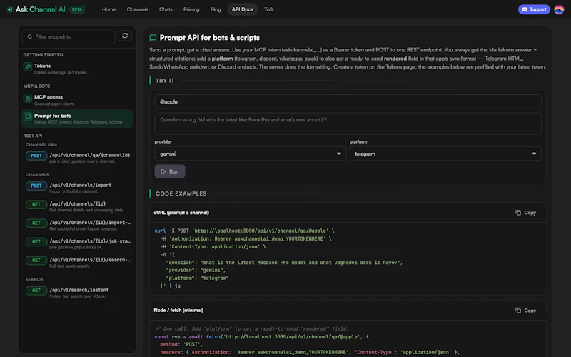Click the 'CHANNEL Q&A' sidebar subheader
The height and width of the screenshot is (357, 571).
(41, 145)
